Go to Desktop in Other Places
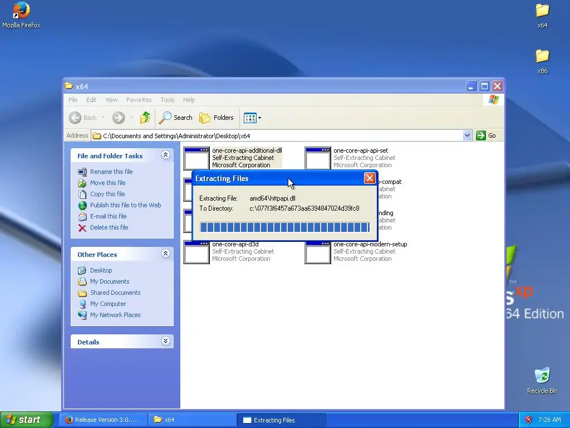 point(101,270)
